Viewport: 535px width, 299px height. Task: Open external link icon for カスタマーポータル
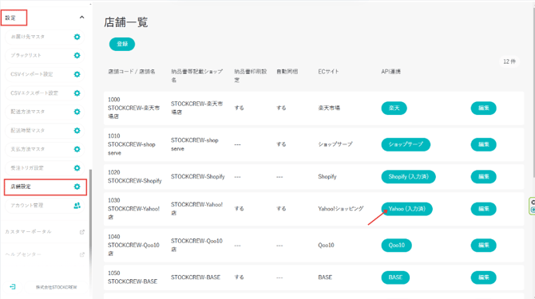(x=82, y=232)
